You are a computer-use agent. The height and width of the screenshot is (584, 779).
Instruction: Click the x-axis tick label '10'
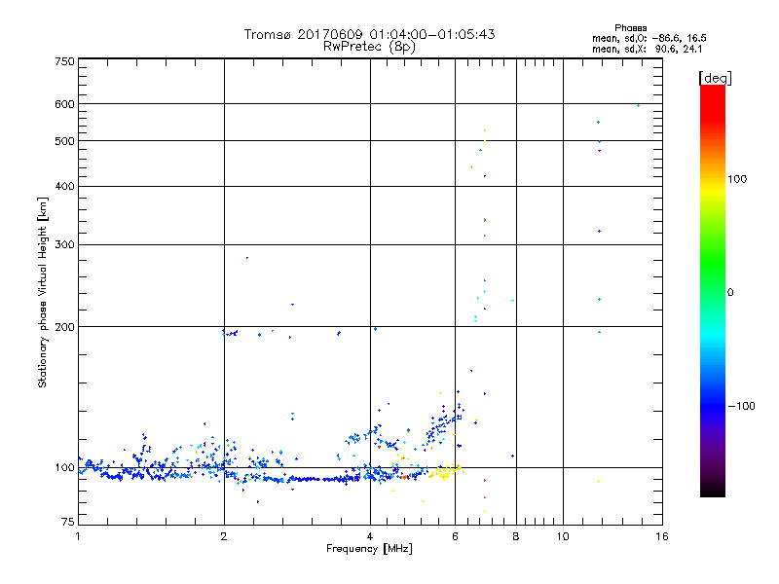coord(563,536)
